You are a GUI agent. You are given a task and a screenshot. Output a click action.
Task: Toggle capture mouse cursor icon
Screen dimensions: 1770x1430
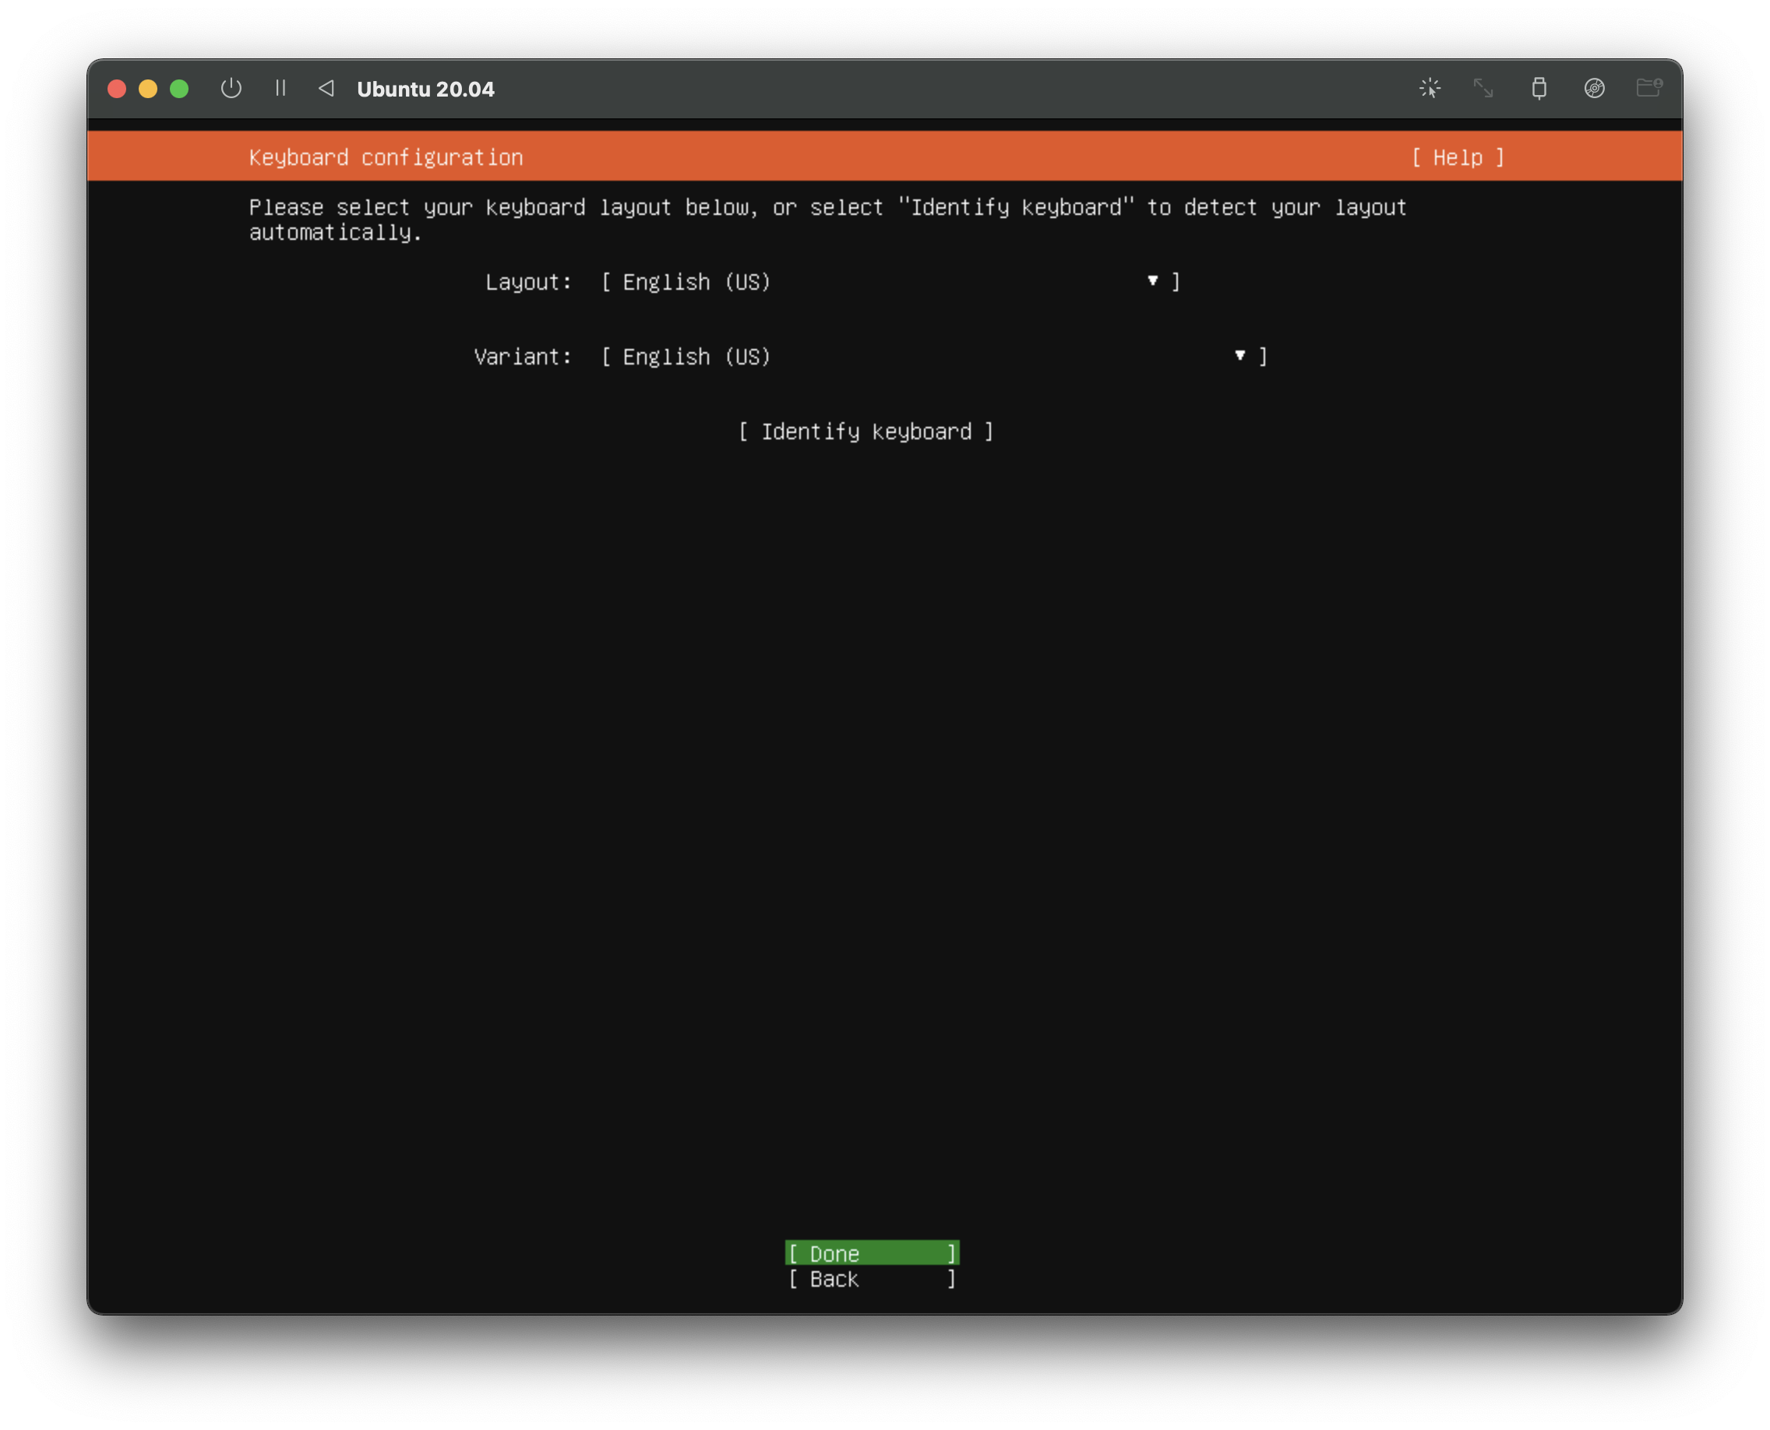point(1430,88)
